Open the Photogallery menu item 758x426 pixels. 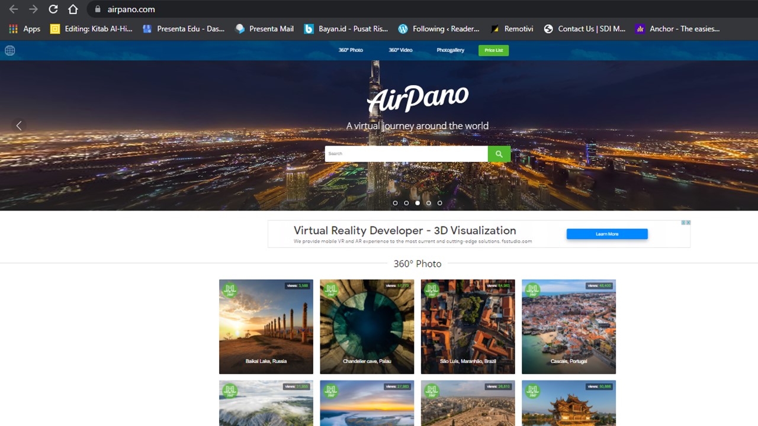click(450, 50)
